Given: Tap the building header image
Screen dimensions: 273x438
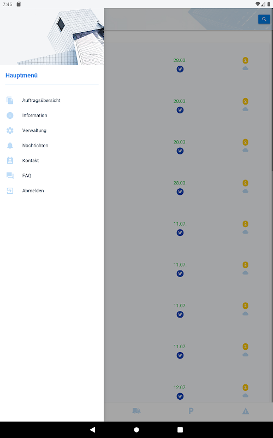Looking at the screenshot, I should coord(52,37).
